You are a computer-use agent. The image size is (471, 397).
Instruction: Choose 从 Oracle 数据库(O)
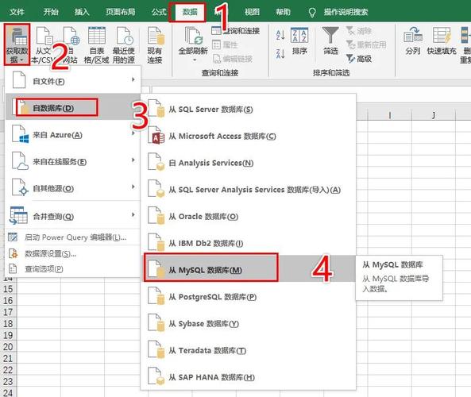click(x=249, y=217)
